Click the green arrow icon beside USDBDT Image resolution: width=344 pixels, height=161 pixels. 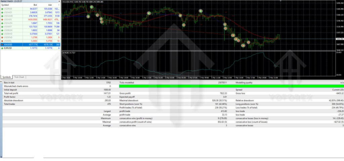pyautogui.click(x=2, y=27)
